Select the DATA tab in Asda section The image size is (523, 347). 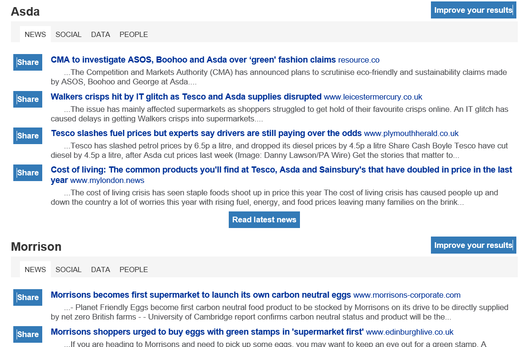click(x=101, y=34)
